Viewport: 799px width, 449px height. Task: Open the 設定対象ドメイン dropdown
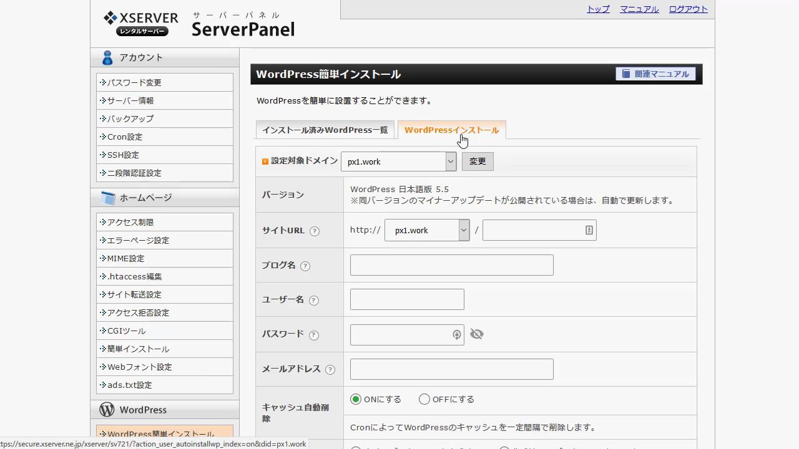pos(398,162)
